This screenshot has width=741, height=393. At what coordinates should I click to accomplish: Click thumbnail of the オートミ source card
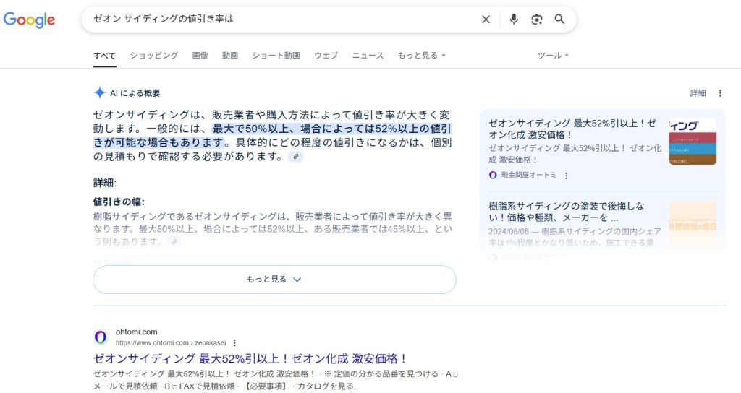[693, 142]
